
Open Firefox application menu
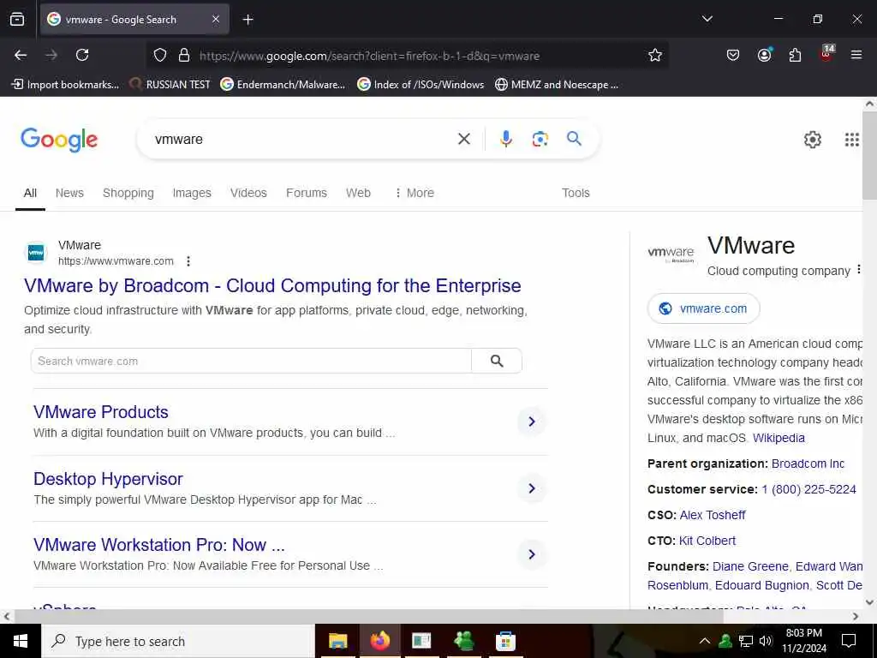[856, 55]
